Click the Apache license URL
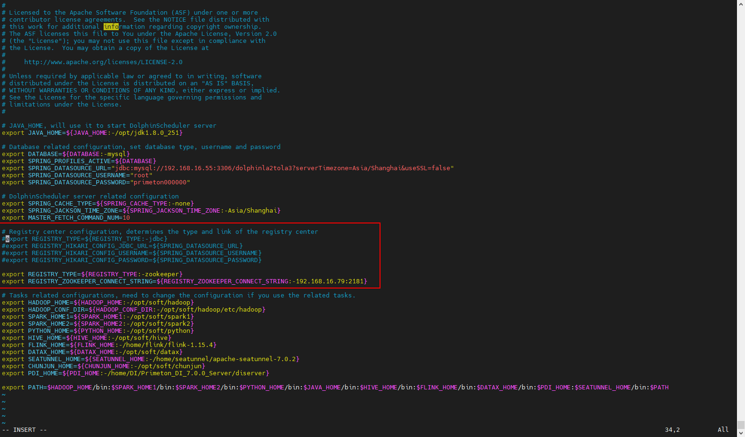This screenshot has width=745, height=437. [103, 62]
